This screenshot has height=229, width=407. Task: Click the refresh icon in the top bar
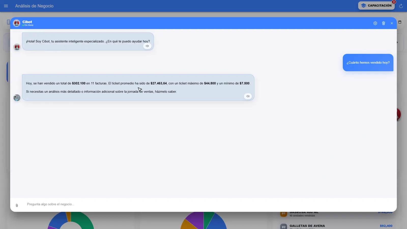(x=401, y=6)
